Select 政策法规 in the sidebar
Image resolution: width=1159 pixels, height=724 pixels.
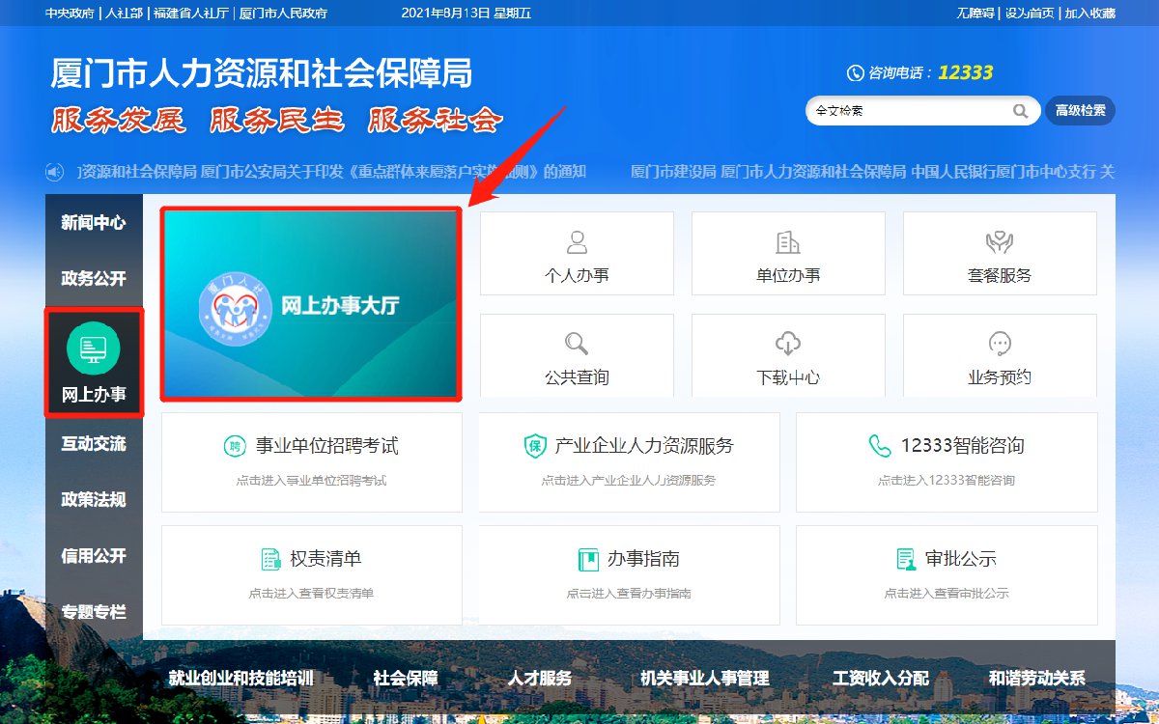coord(94,500)
